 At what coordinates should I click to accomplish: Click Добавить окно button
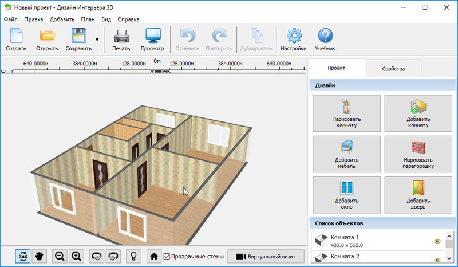point(347,195)
